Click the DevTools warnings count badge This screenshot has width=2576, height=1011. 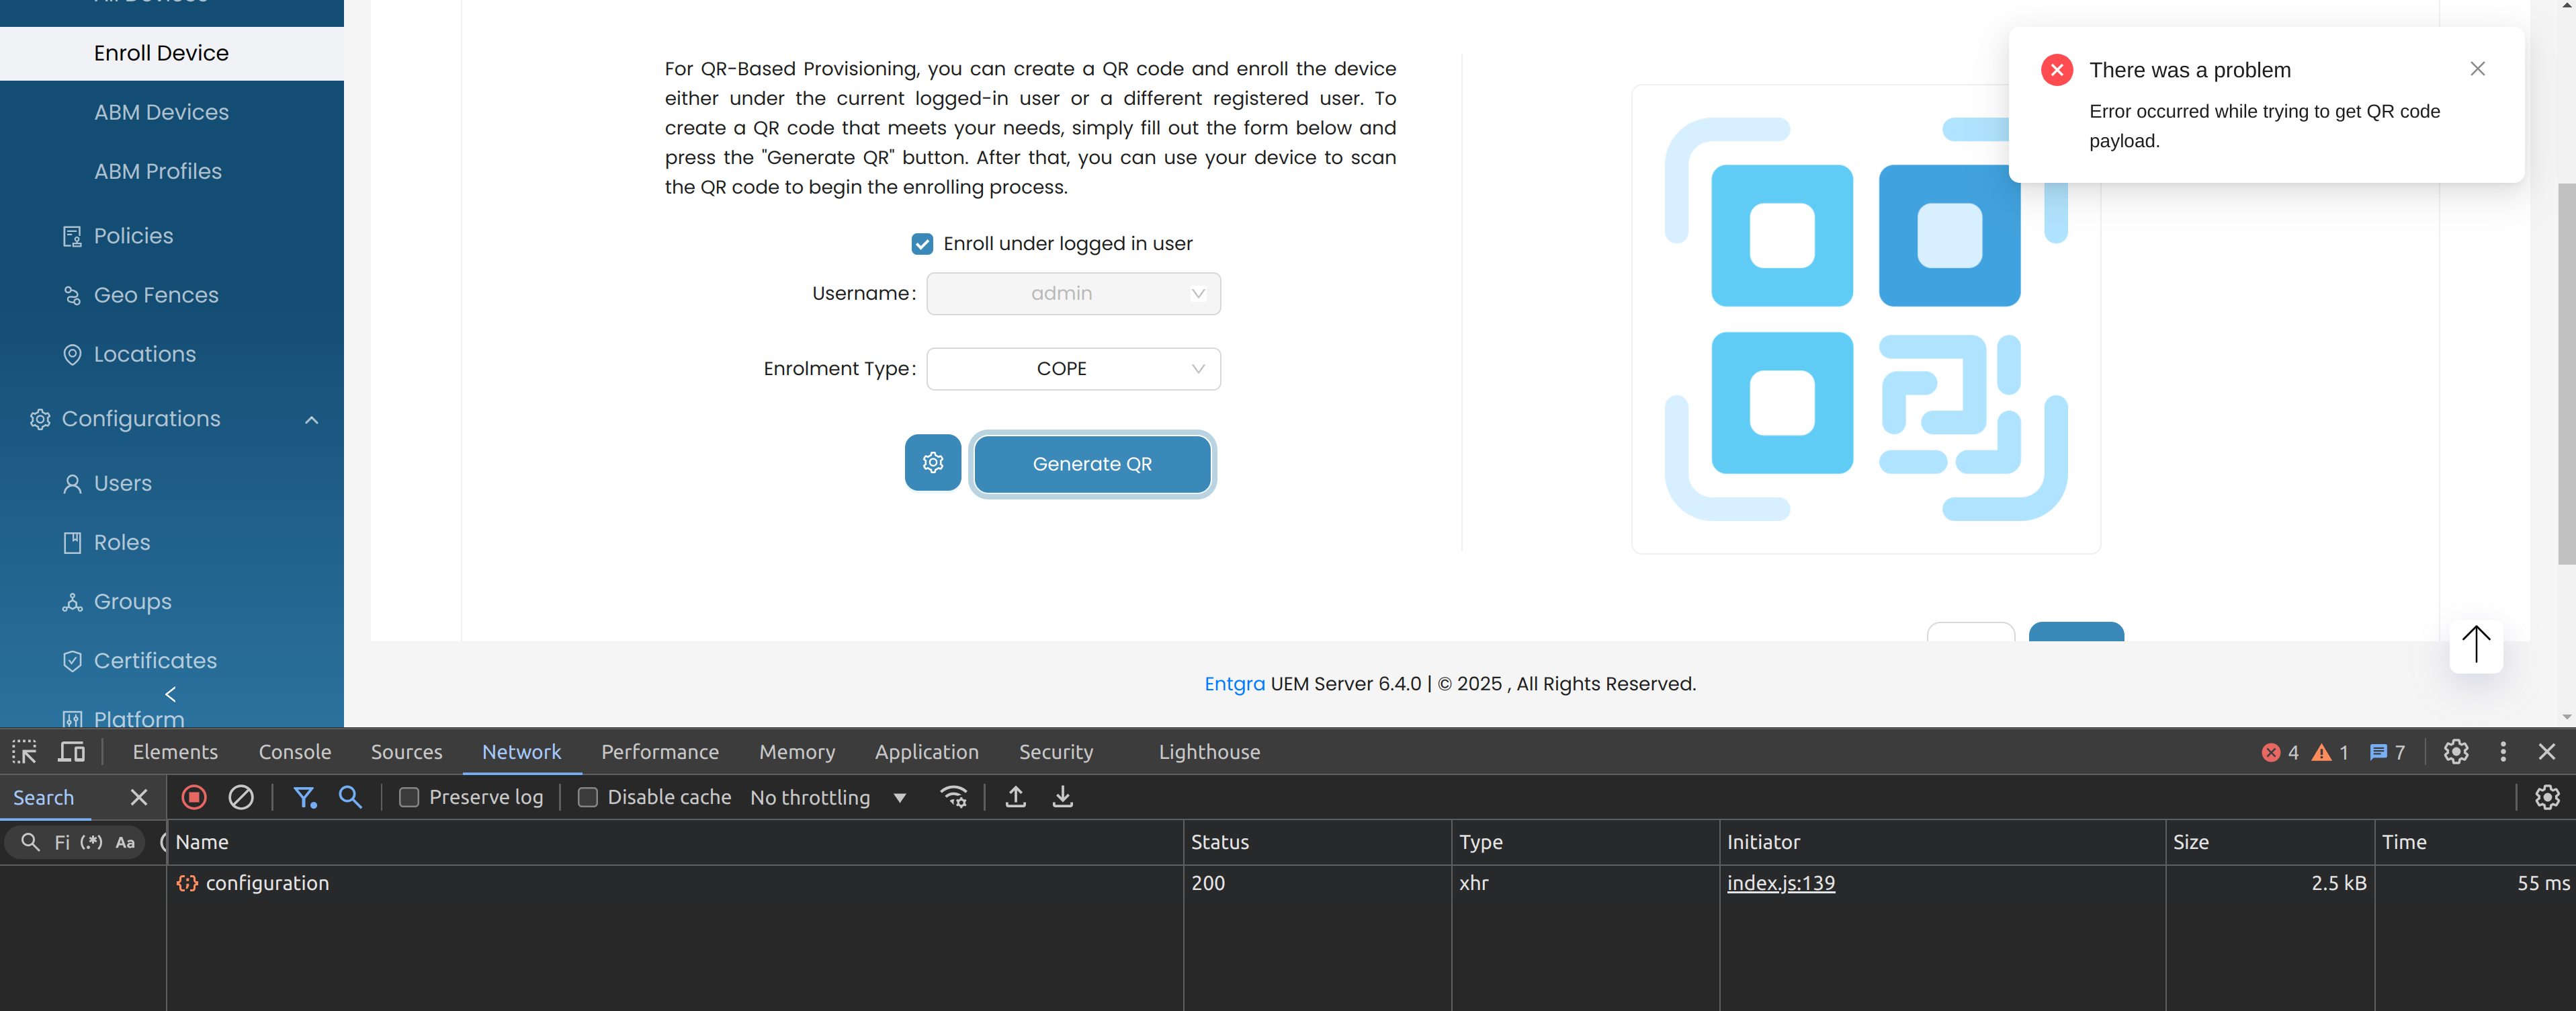point(2330,753)
